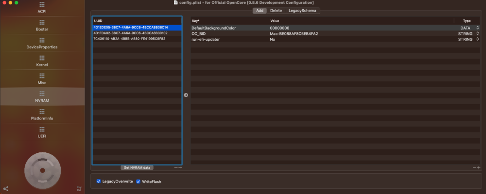Click the 00000000 value cell

coord(362,28)
